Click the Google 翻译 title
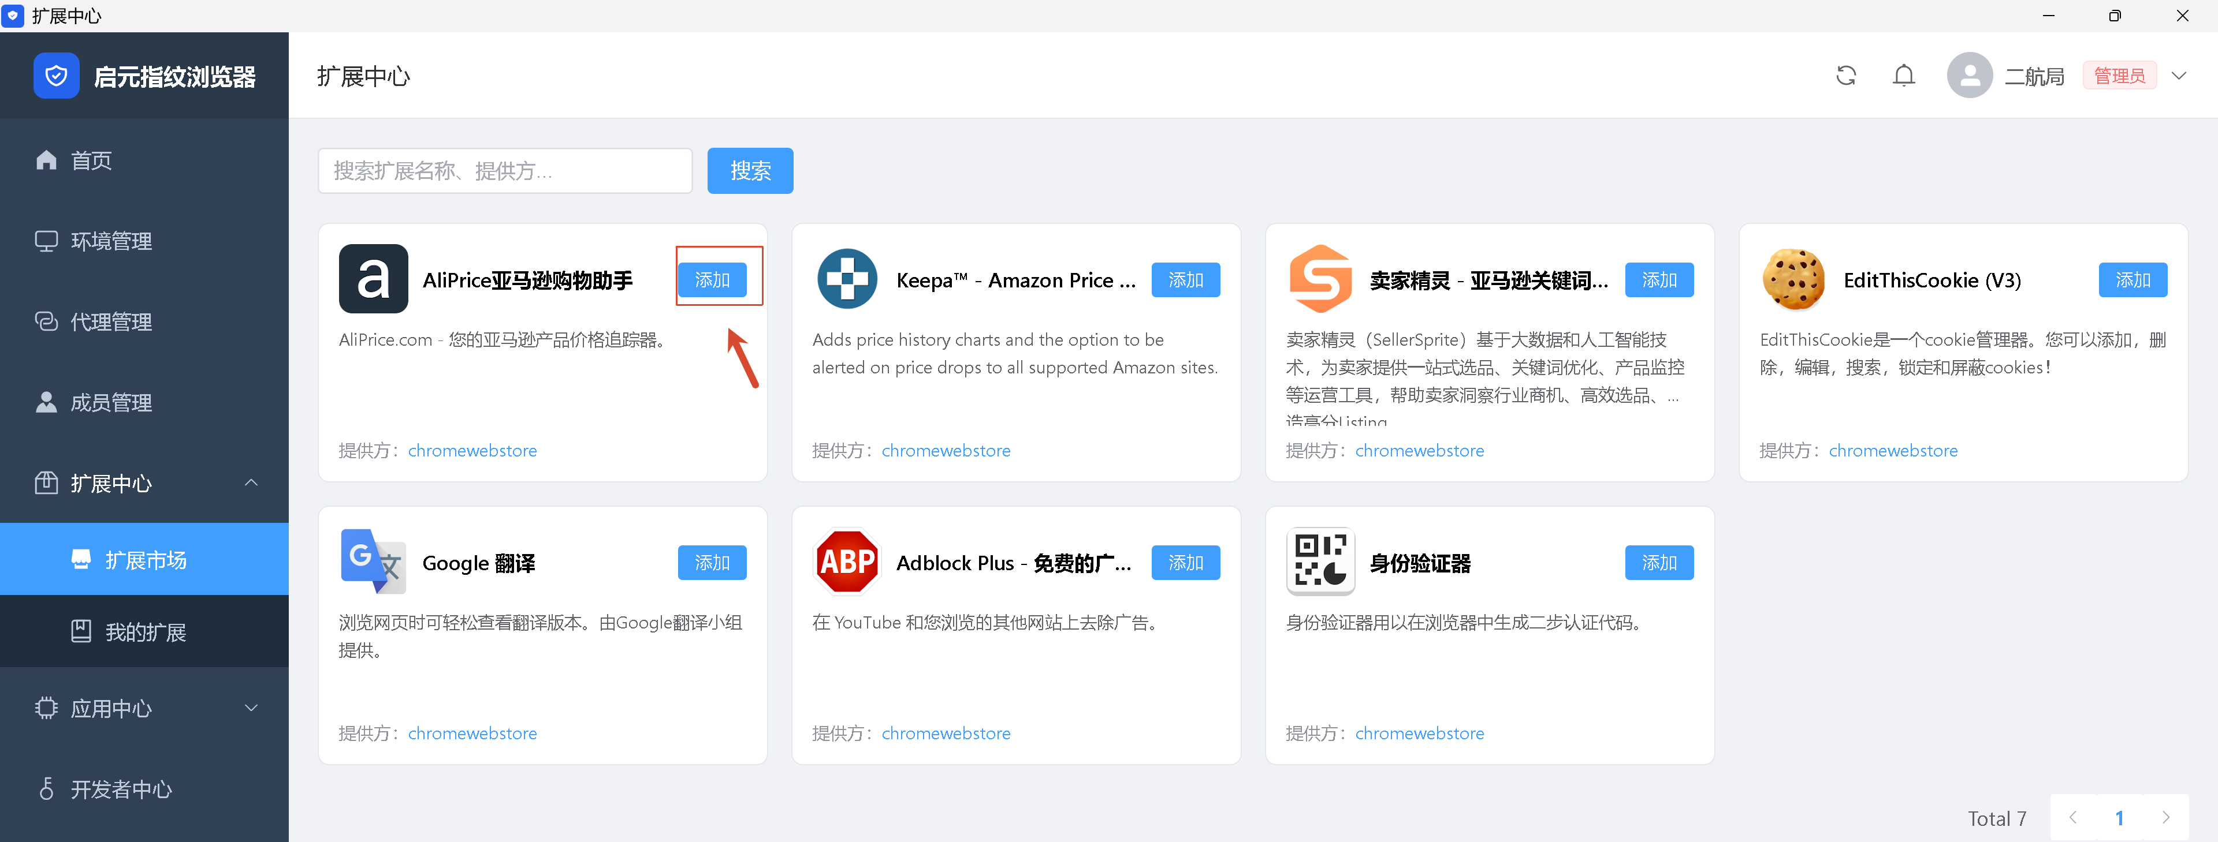Screen dimensions: 2218x842 479,563
